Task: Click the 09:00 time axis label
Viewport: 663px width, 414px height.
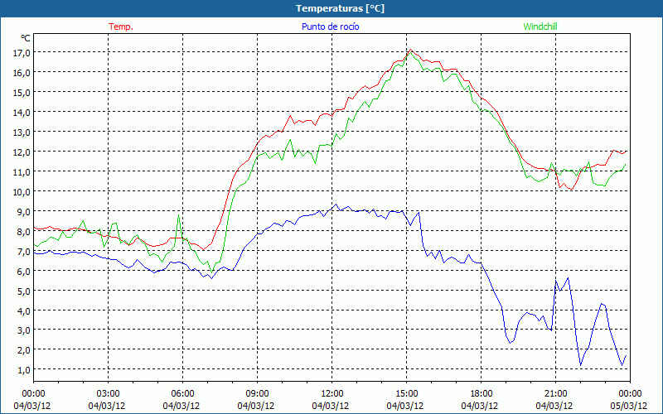Action: coord(257,394)
